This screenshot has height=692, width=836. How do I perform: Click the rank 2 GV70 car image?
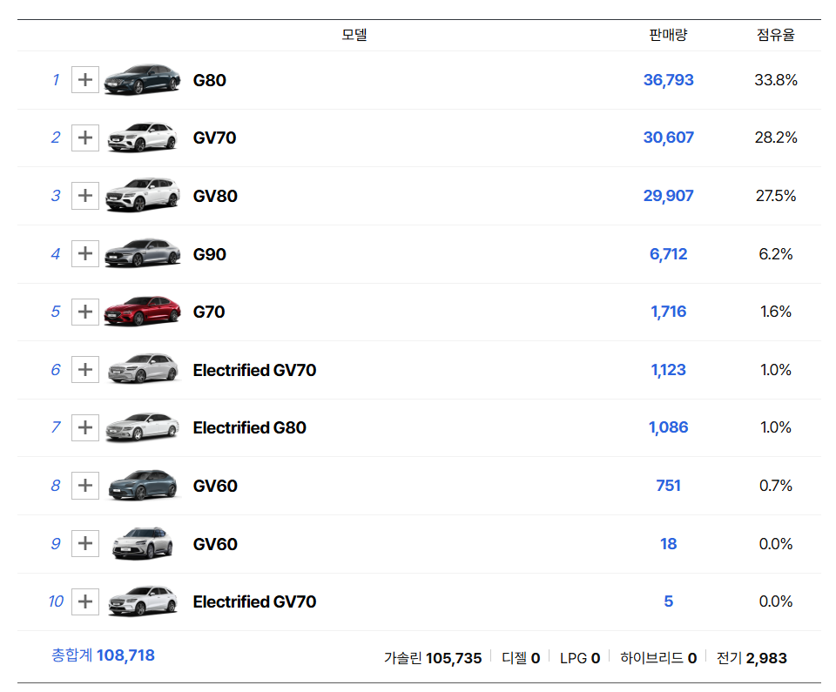[142, 138]
